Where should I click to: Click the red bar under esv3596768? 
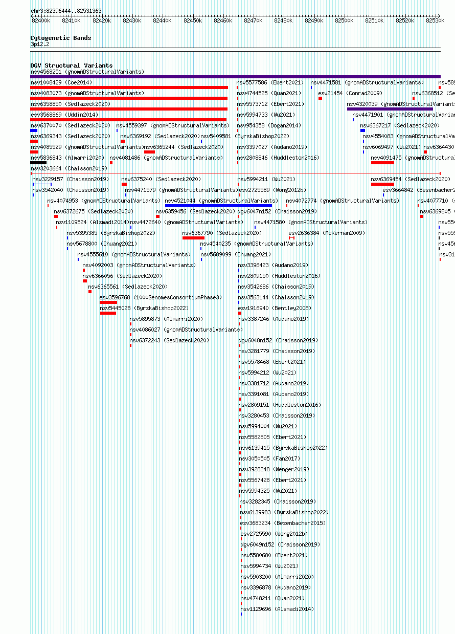pos(108,302)
